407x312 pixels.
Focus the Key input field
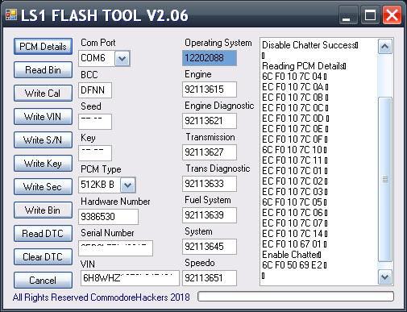95,153
